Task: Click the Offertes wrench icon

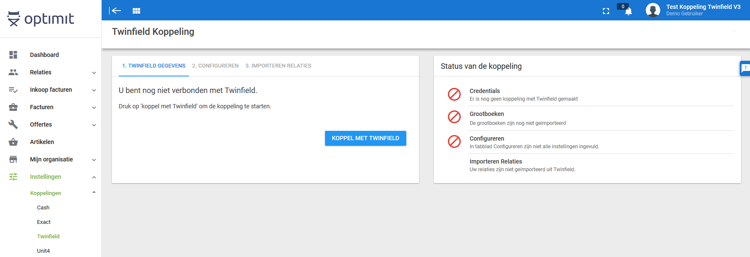Action: 13,124
